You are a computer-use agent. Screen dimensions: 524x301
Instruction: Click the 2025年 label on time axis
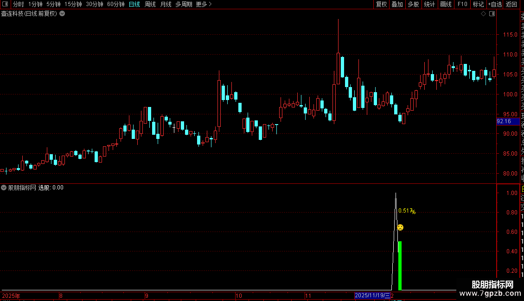pos(11,295)
